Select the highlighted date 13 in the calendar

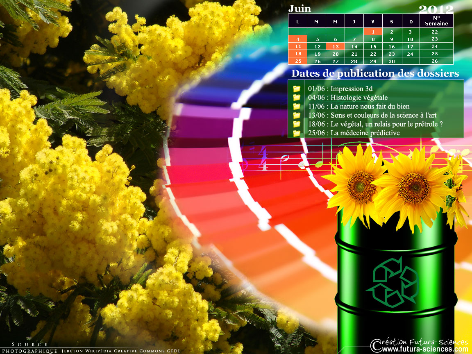point(336,46)
